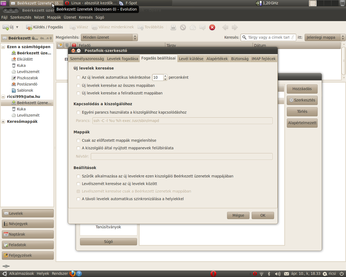The image size is (346, 277).
Task: Click Szerkesztés button in preferences window
Action: click(302, 100)
